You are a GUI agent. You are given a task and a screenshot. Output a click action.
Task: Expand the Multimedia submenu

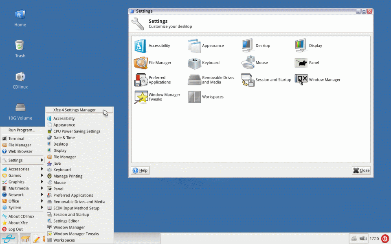[22, 188]
